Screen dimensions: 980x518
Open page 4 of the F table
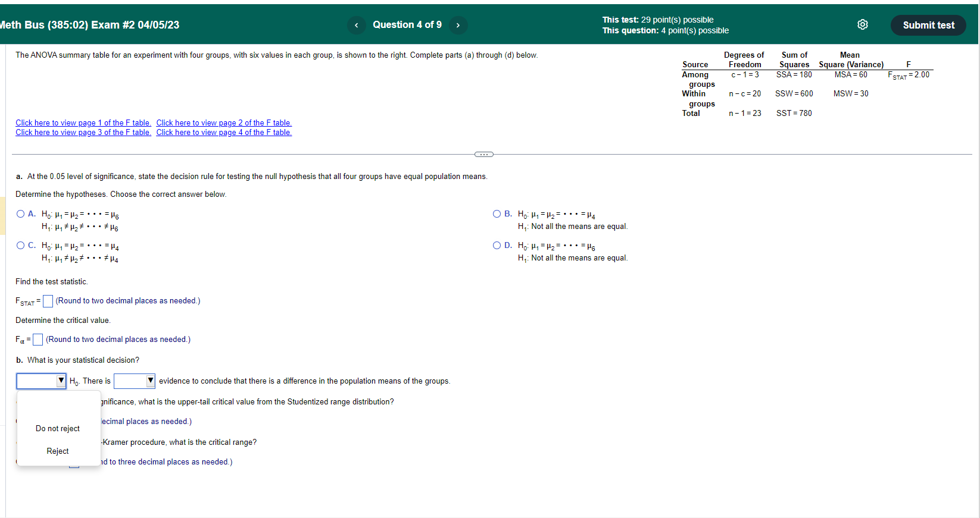[224, 133]
